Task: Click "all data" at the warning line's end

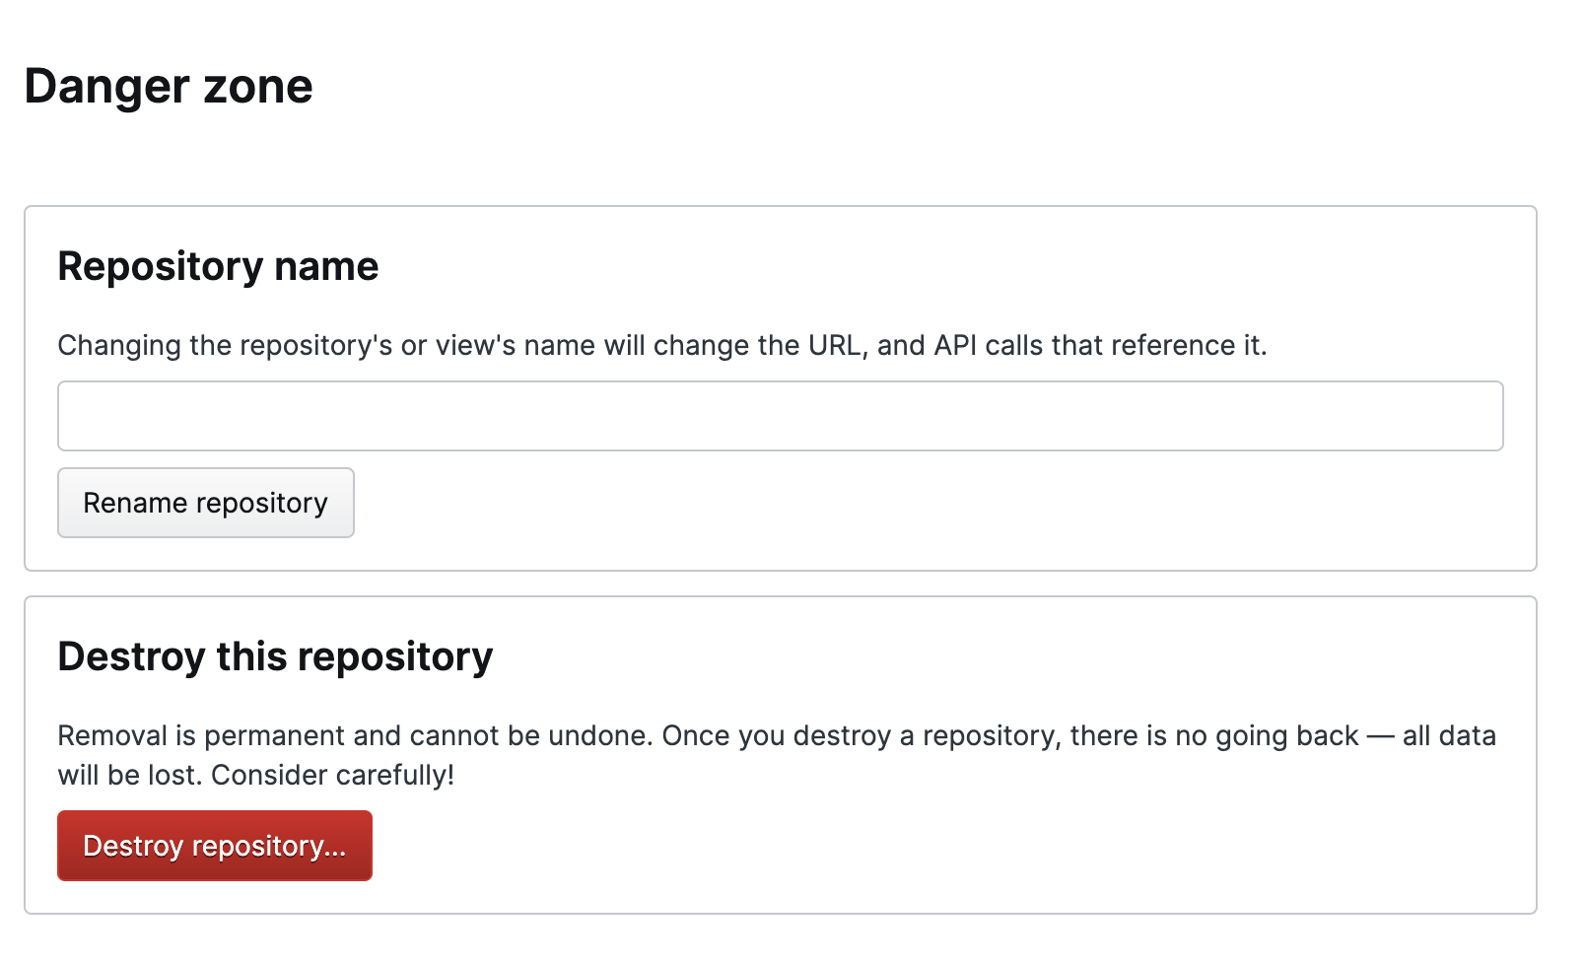Action: tap(1449, 736)
